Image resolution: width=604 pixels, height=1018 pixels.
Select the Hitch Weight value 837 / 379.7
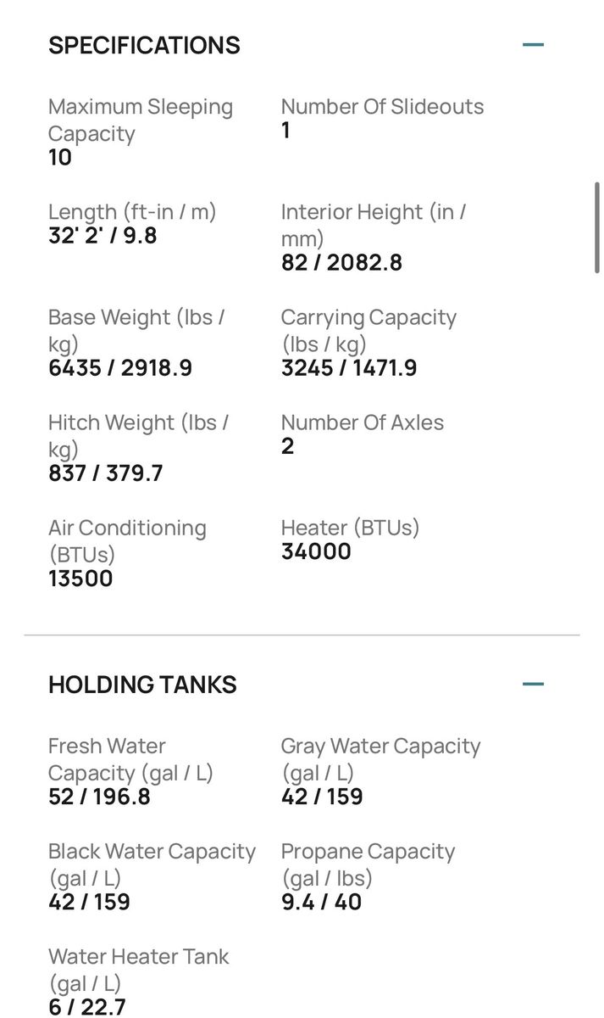click(x=106, y=473)
